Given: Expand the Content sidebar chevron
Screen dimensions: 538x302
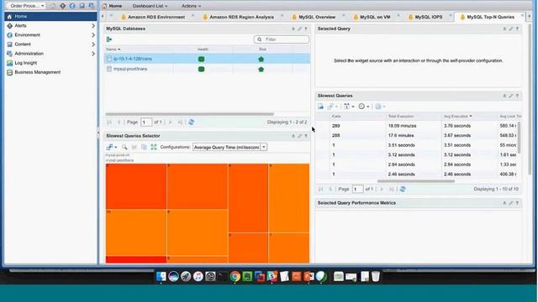Looking at the screenshot, I should (x=93, y=44).
